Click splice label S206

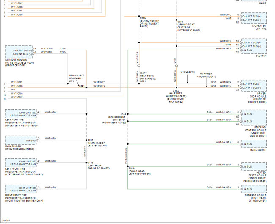point(143,18)
